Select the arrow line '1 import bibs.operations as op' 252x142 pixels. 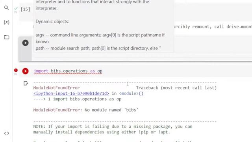77,99
